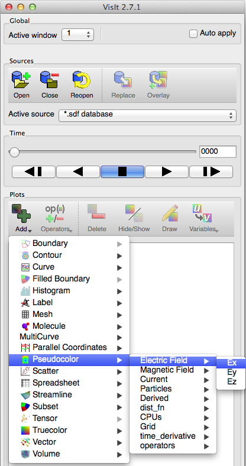Open the Variables menu

tap(204, 218)
